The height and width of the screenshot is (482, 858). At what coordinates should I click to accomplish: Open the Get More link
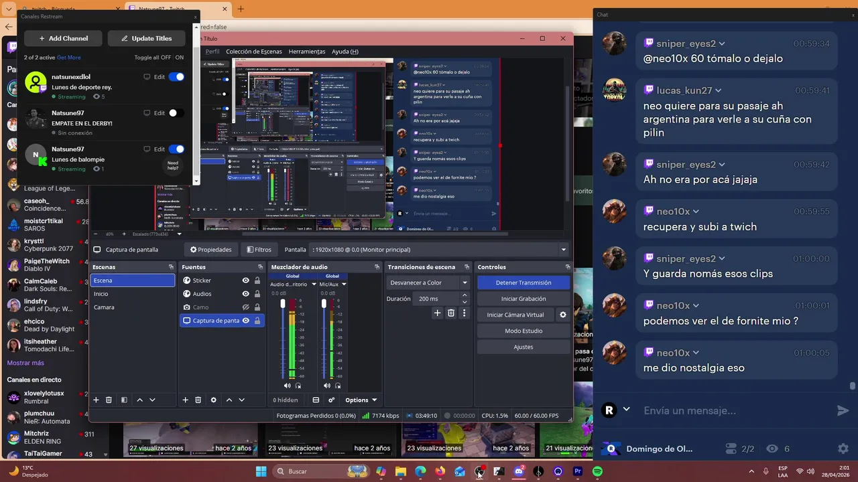pos(68,58)
